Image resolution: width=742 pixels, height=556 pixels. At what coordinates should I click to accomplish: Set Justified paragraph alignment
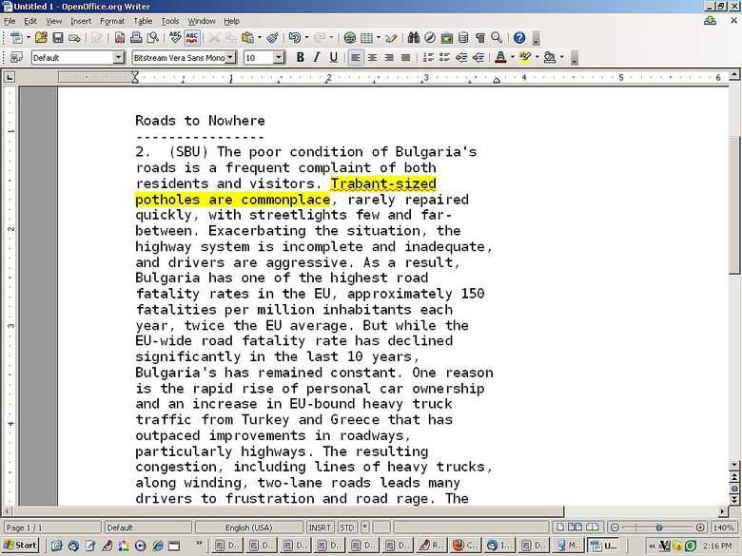[405, 58]
